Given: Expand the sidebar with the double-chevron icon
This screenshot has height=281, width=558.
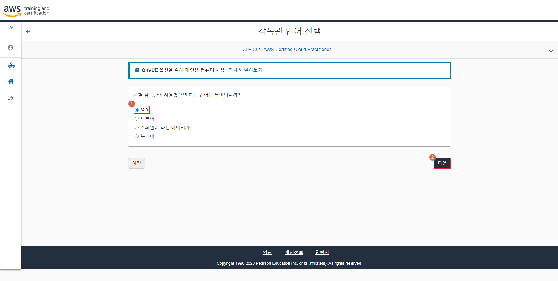Looking at the screenshot, I should (x=11, y=28).
